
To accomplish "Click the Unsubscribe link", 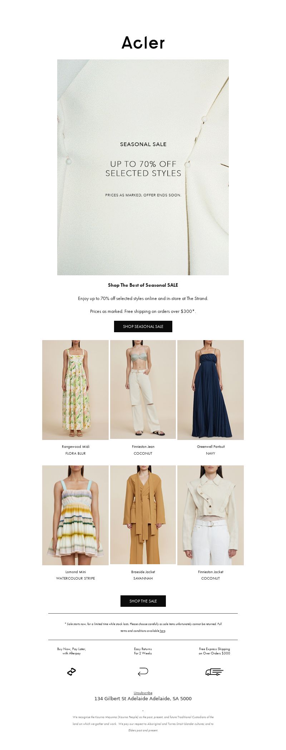I will 143,693.
